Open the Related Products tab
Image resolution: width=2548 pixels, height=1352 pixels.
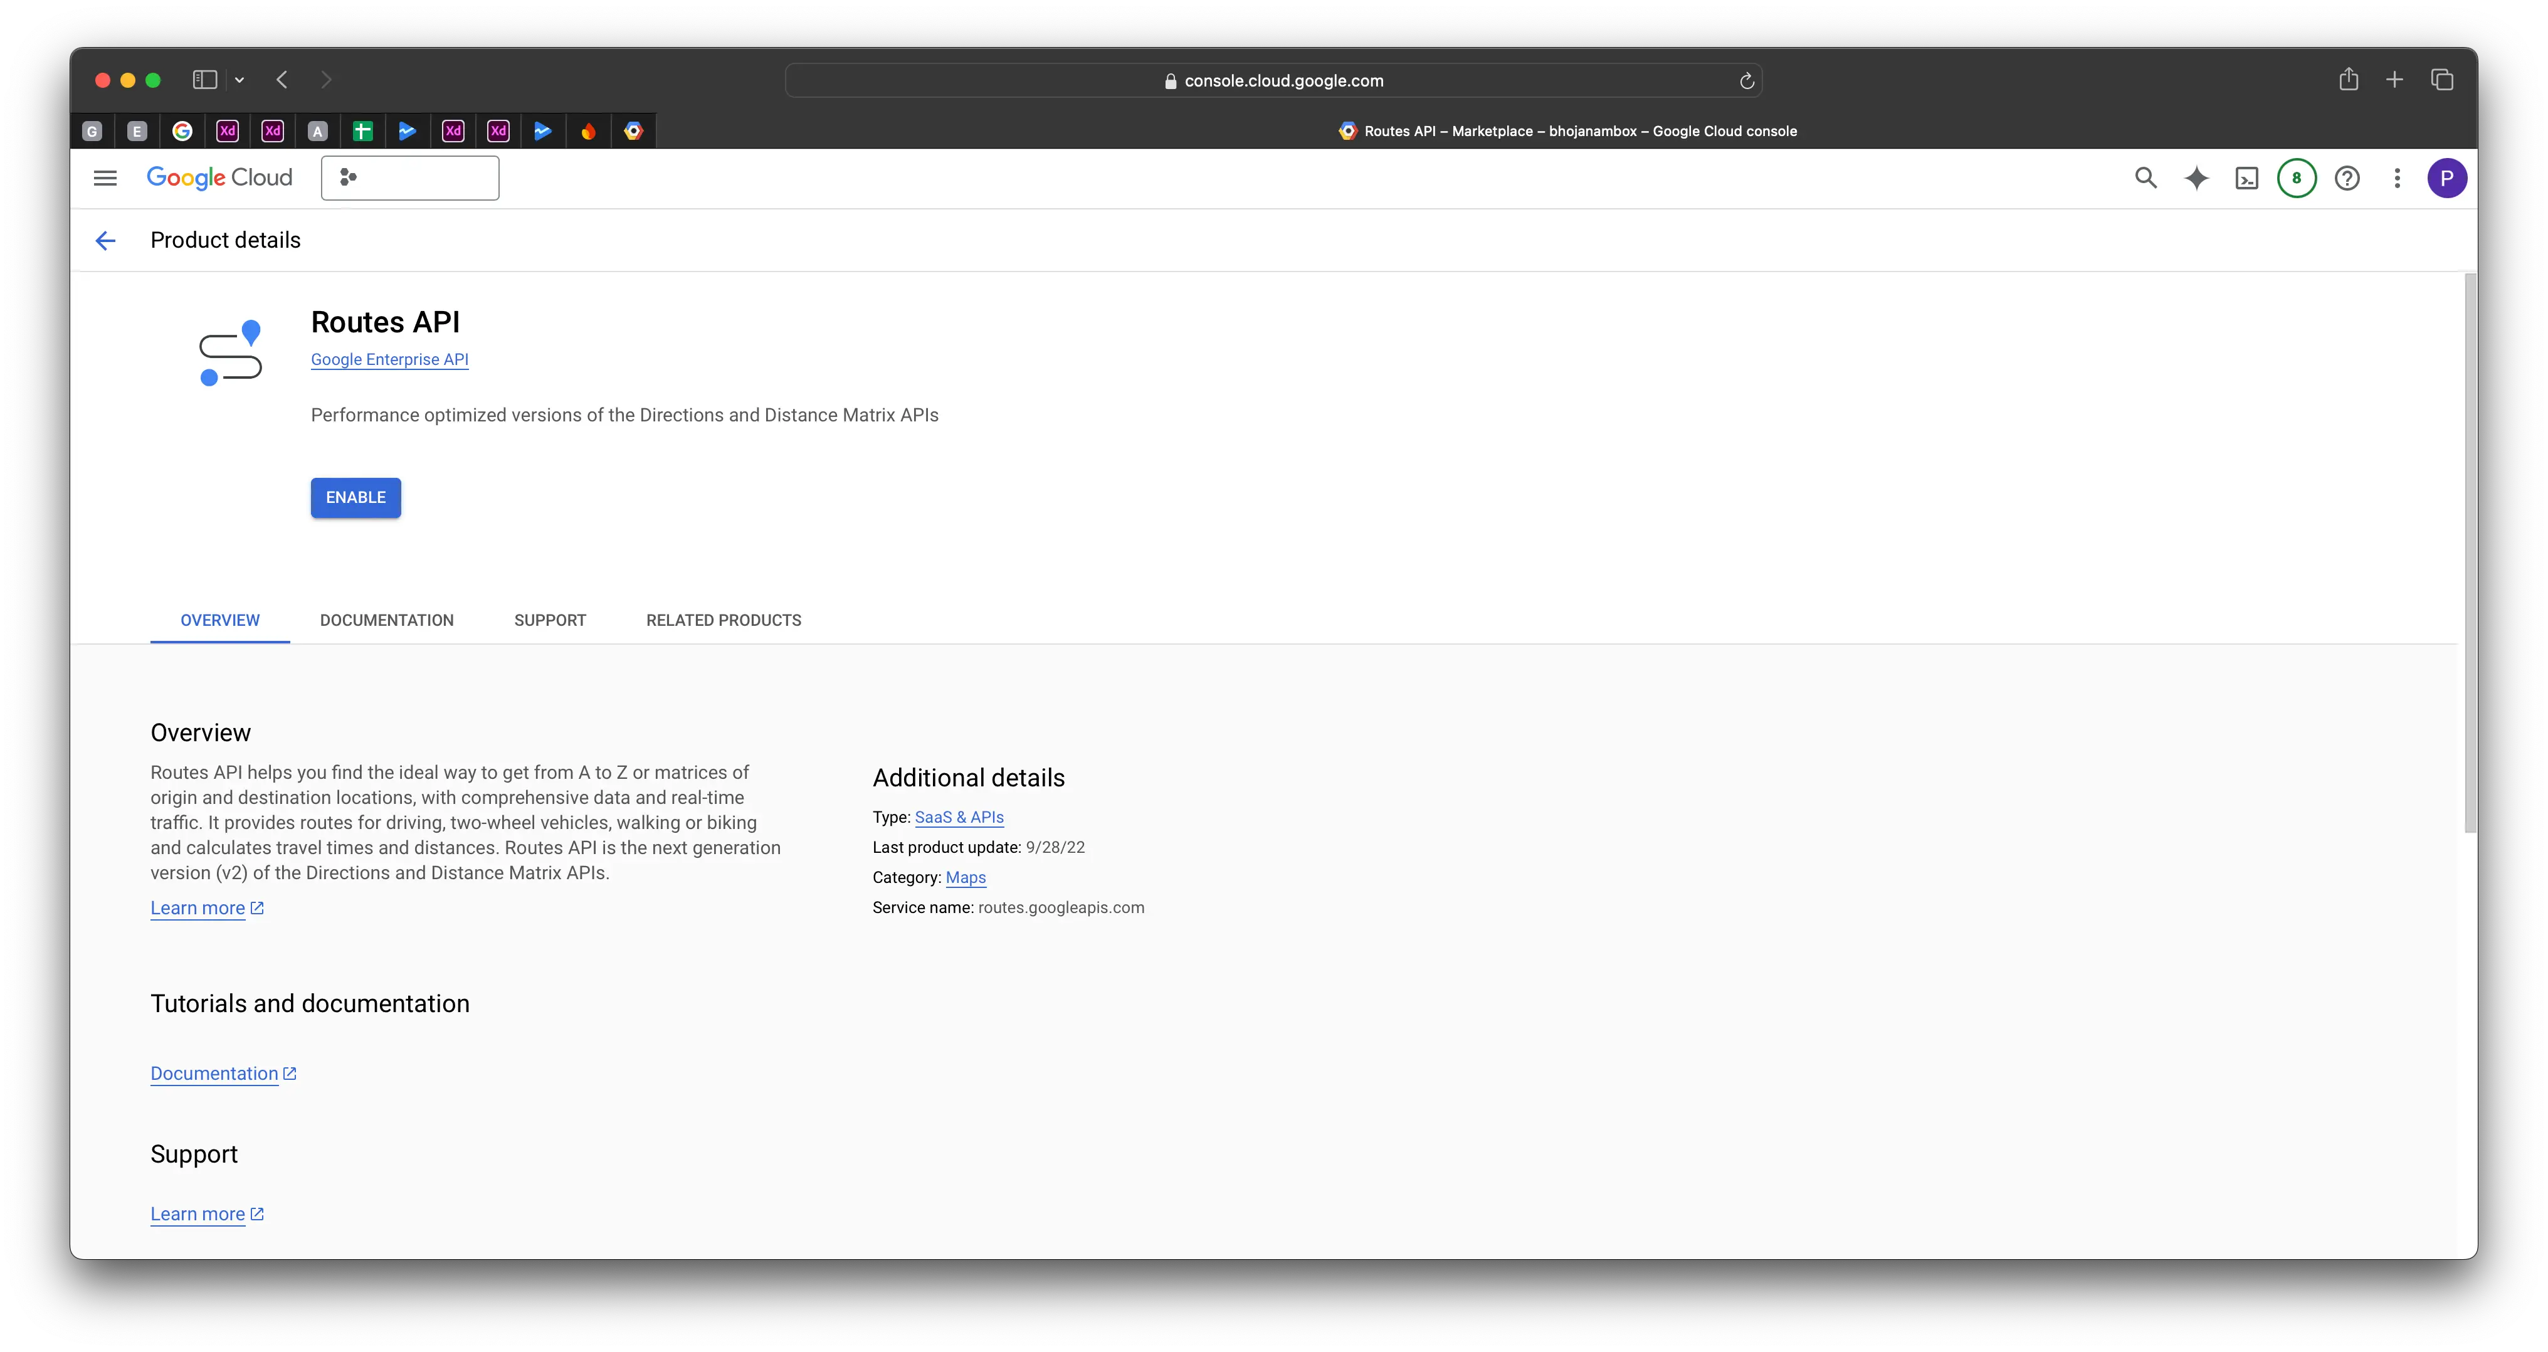724,620
